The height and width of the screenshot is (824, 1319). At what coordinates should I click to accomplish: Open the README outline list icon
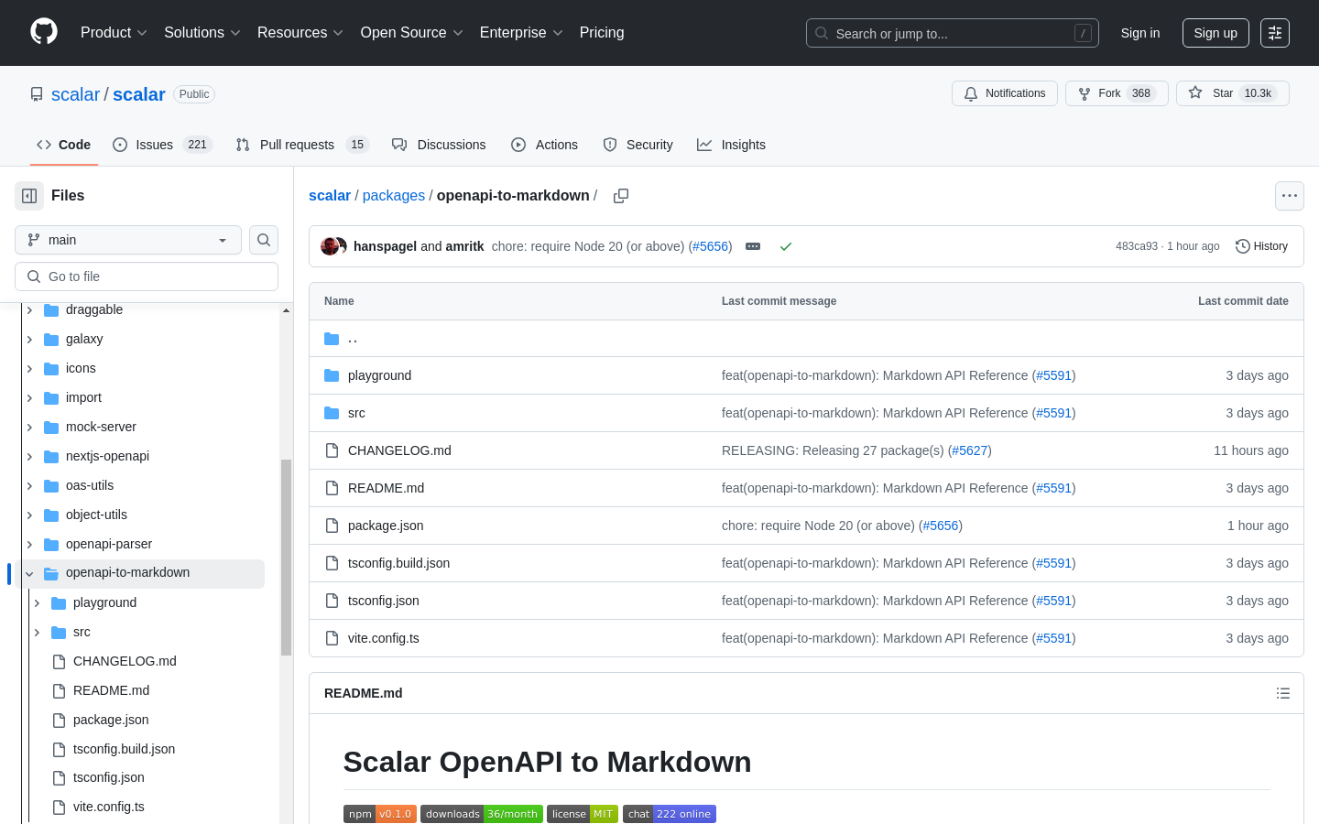[1283, 693]
